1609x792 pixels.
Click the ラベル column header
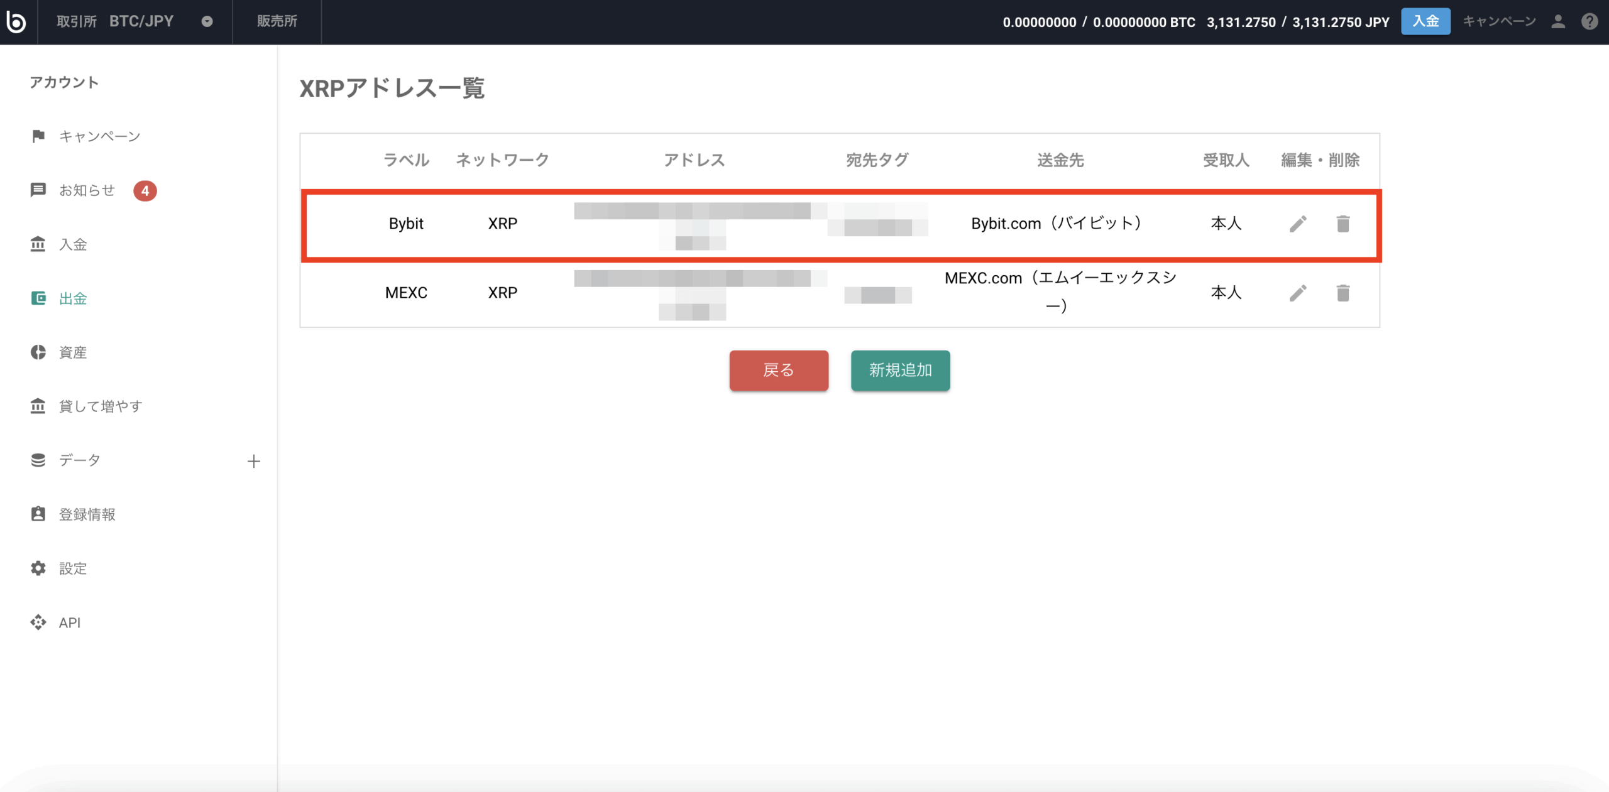coord(406,160)
